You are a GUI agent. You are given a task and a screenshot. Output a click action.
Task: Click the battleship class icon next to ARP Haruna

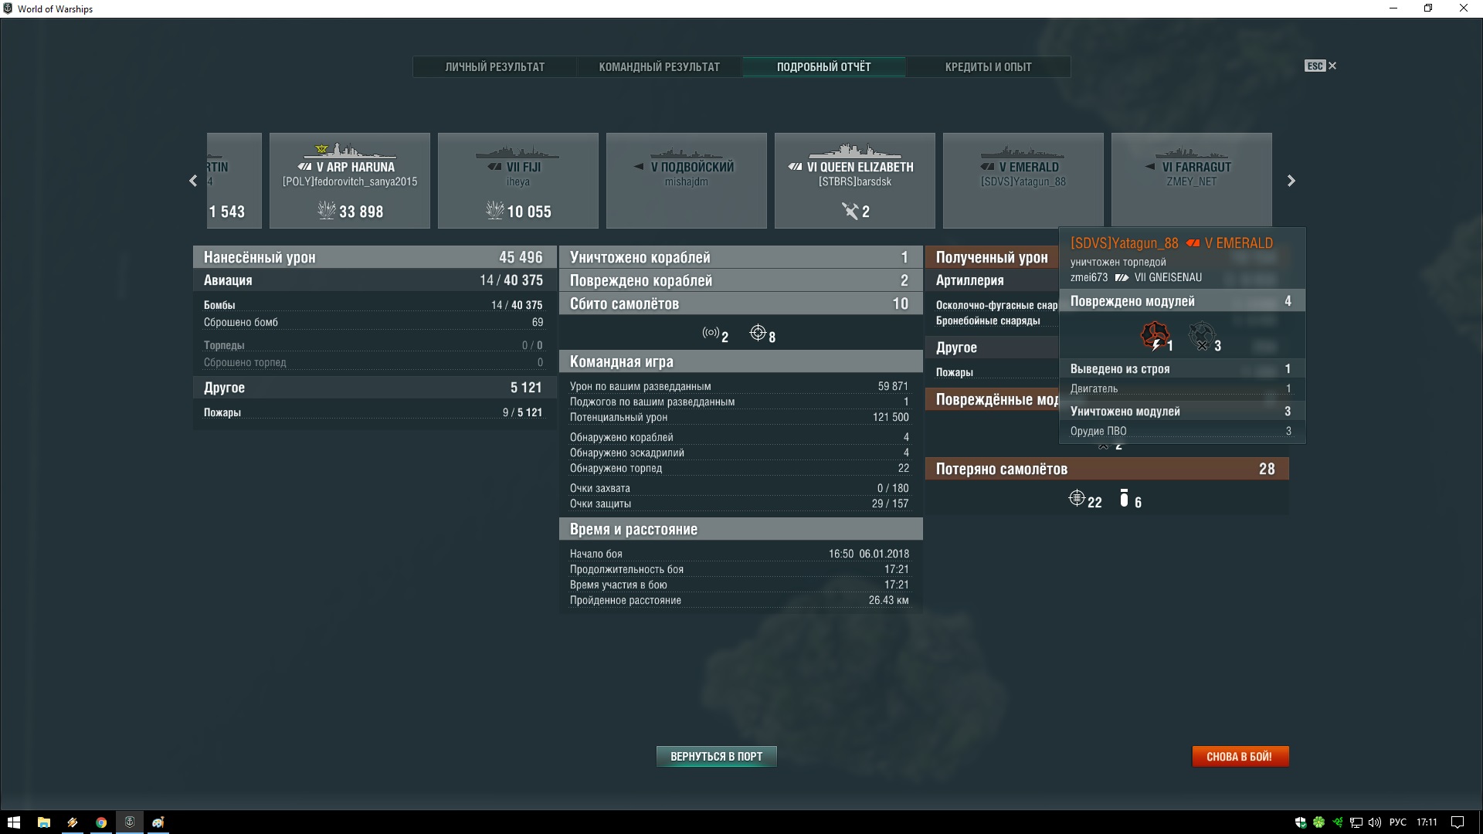click(x=305, y=167)
